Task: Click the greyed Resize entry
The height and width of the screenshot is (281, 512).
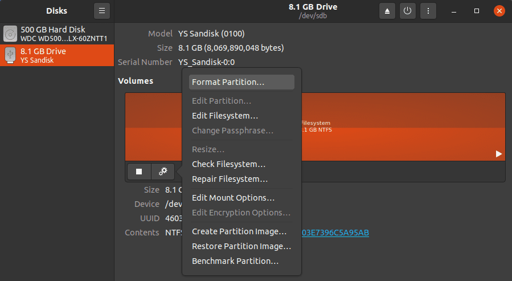Action: [x=241, y=149]
